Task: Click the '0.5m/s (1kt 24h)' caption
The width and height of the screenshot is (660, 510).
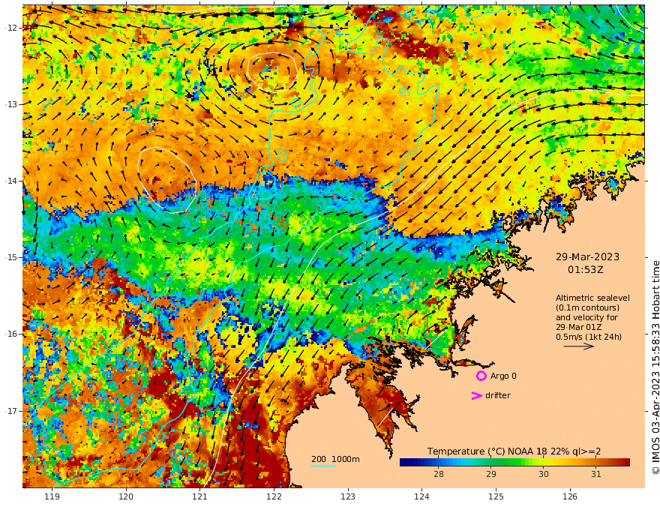Action: (589, 337)
